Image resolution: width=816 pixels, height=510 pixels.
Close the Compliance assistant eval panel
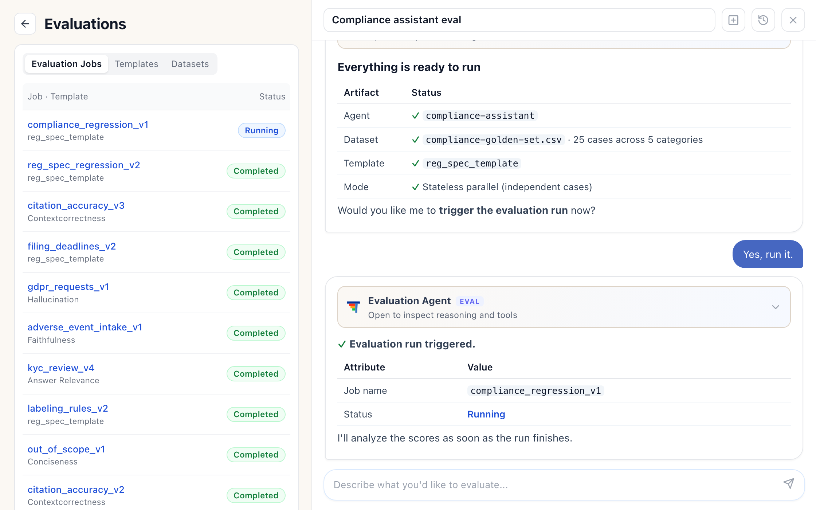point(793,20)
